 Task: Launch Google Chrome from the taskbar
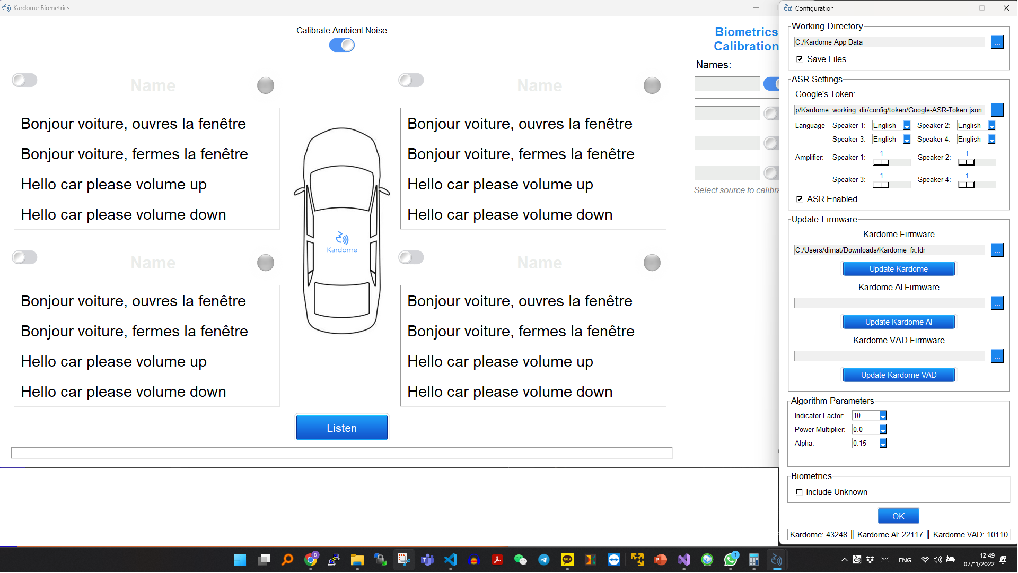pyautogui.click(x=310, y=560)
